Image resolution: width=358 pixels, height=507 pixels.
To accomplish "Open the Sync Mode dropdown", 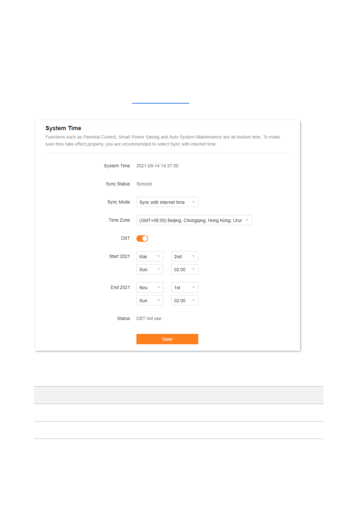I will pyautogui.click(x=167, y=202).
